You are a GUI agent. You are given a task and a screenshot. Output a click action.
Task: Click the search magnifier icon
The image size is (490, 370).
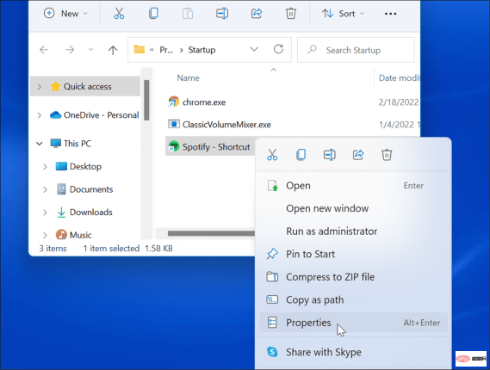pos(312,50)
